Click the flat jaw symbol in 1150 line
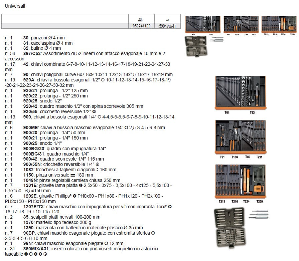 [73, 175]
